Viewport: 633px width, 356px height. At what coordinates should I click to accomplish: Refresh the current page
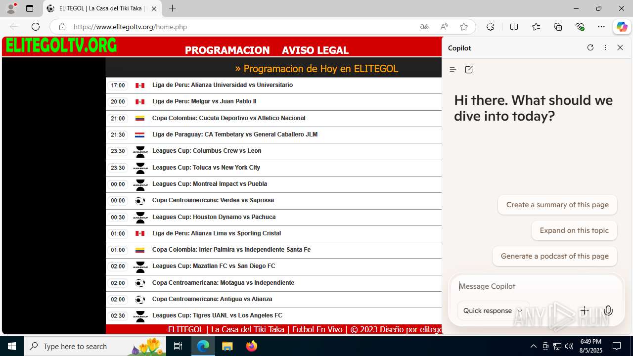pyautogui.click(x=36, y=27)
